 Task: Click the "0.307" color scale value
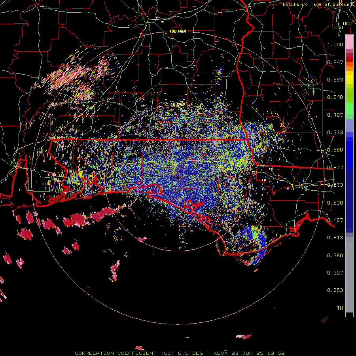tap(335, 273)
